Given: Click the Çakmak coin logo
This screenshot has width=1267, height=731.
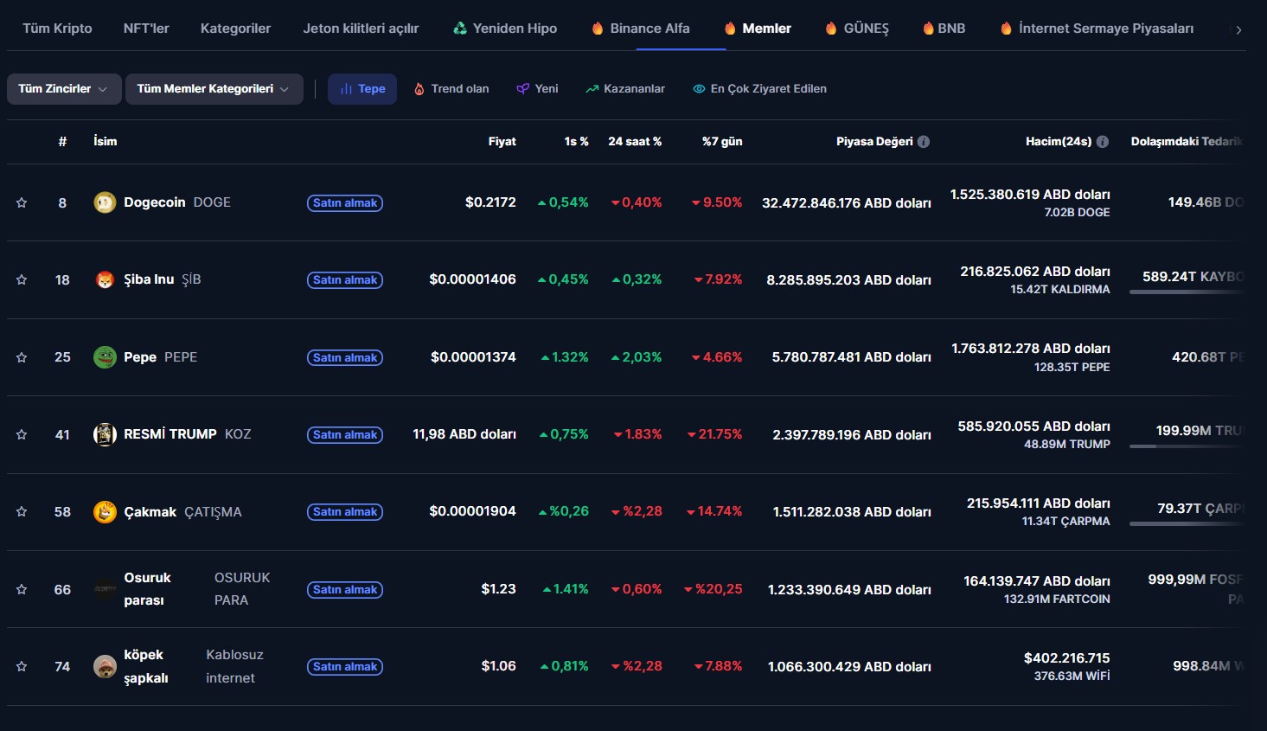Looking at the screenshot, I should [105, 511].
